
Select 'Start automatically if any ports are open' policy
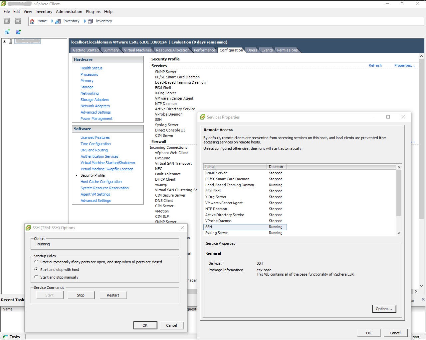point(36,262)
